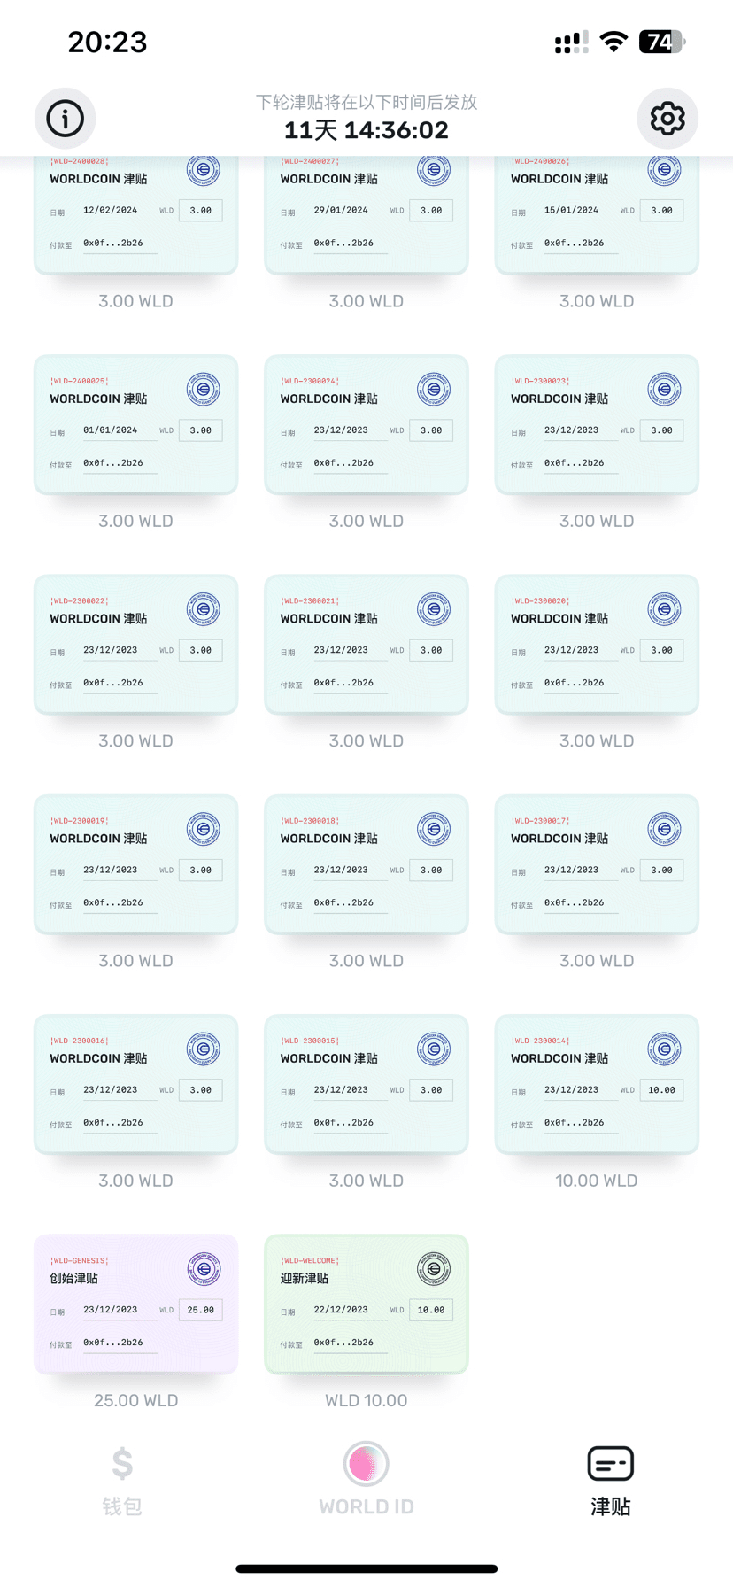733x1587 pixels.
Task: Open the grant card dated 29/01/2024
Action: tap(366, 214)
